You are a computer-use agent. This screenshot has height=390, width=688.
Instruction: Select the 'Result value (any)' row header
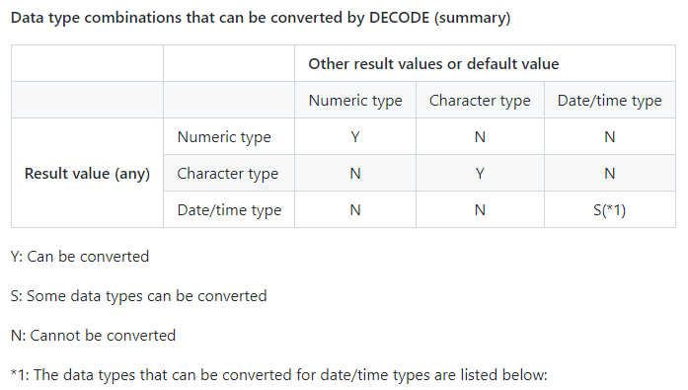tap(87, 174)
